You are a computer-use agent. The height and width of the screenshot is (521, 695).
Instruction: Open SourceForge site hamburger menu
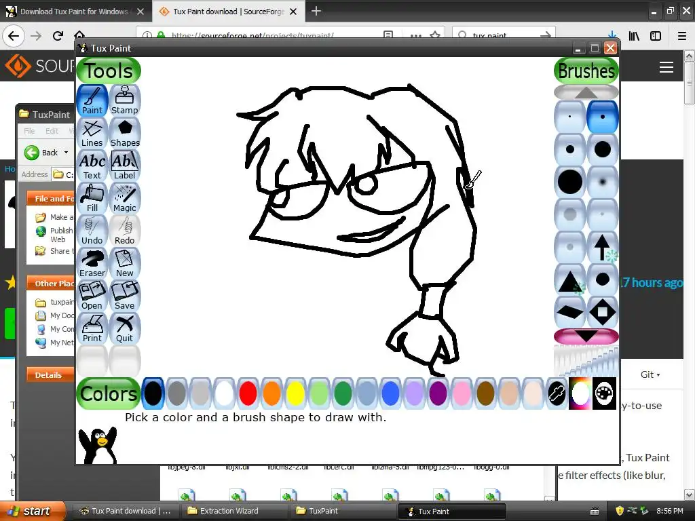[666, 67]
